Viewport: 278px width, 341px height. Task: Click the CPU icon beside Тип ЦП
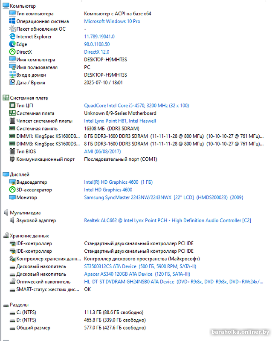pyautogui.click(x=12, y=105)
